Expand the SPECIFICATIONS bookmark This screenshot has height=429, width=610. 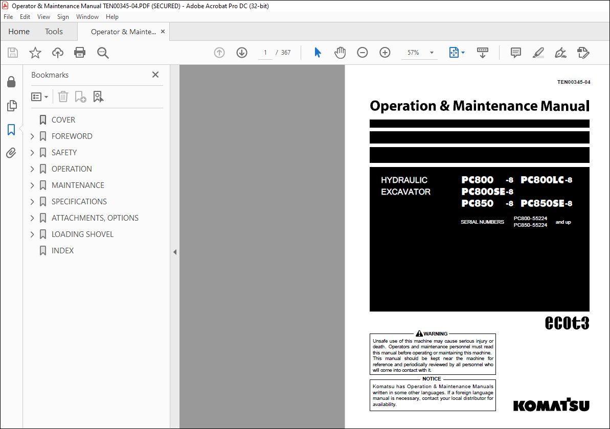coord(32,202)
